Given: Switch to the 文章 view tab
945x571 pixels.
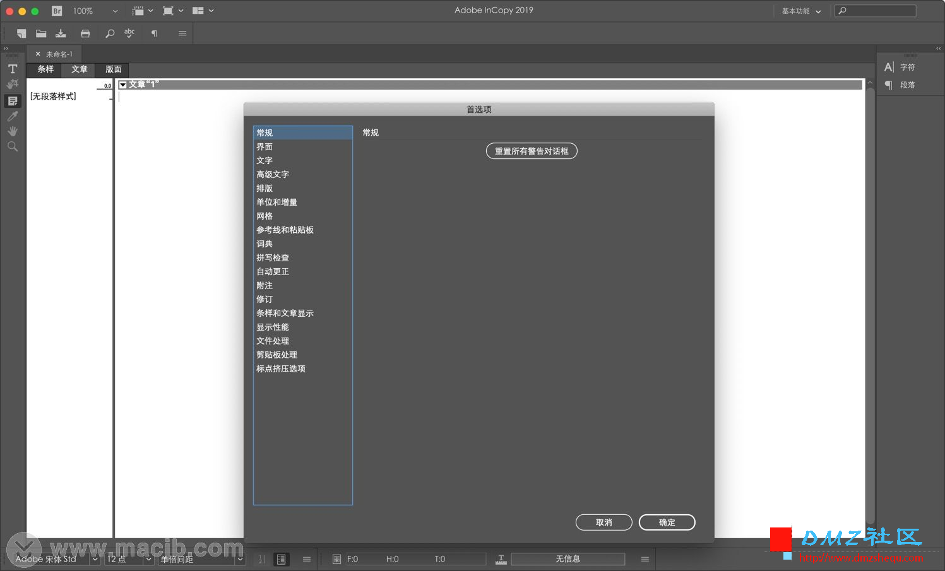Looking at the screenshot, I should (80, 69).
